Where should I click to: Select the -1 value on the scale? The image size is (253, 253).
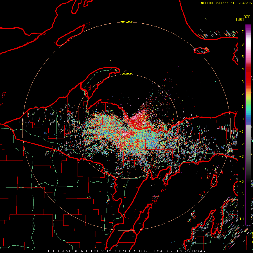pyautogui.click(x=241, y=132)
